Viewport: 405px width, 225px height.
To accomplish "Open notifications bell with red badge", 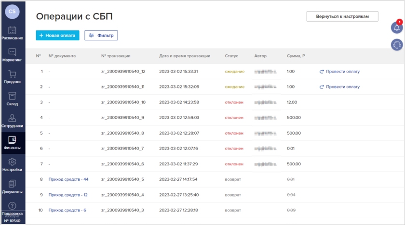I will [x=397, y=27].
